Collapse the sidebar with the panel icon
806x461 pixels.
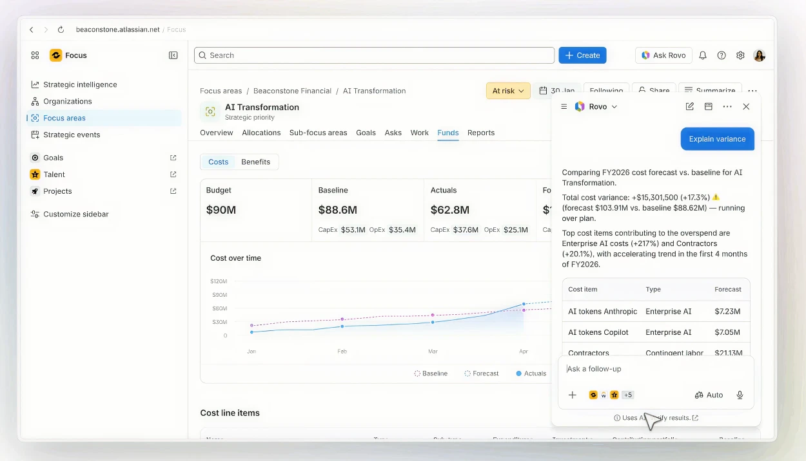173,55
